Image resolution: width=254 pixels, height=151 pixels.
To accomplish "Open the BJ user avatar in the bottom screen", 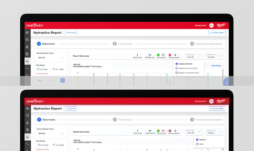I will [x=212, y=101].
